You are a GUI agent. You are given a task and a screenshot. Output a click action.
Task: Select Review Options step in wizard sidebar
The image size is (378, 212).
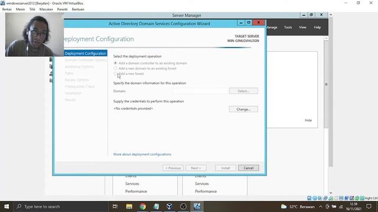(77, 80)
